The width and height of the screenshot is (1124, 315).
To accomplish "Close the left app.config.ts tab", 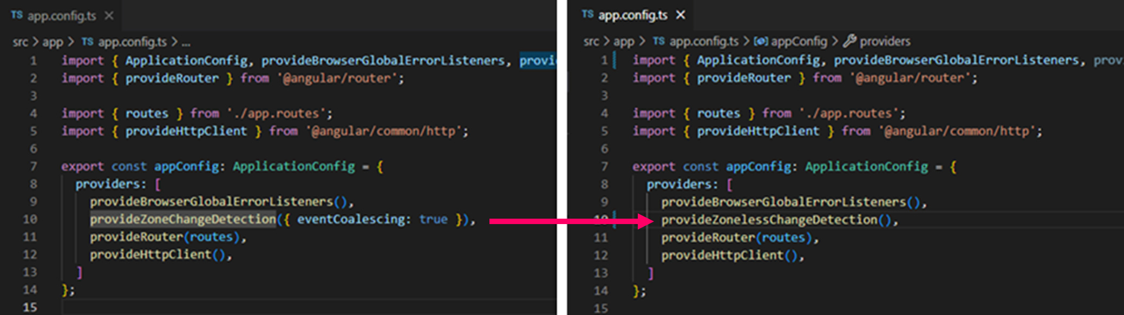I will (x=109, y=16).
